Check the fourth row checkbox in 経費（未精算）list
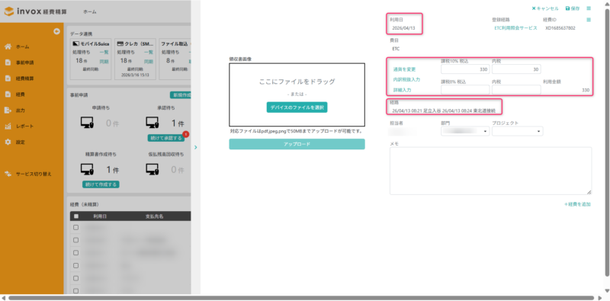610x301 pixels. 75,266
